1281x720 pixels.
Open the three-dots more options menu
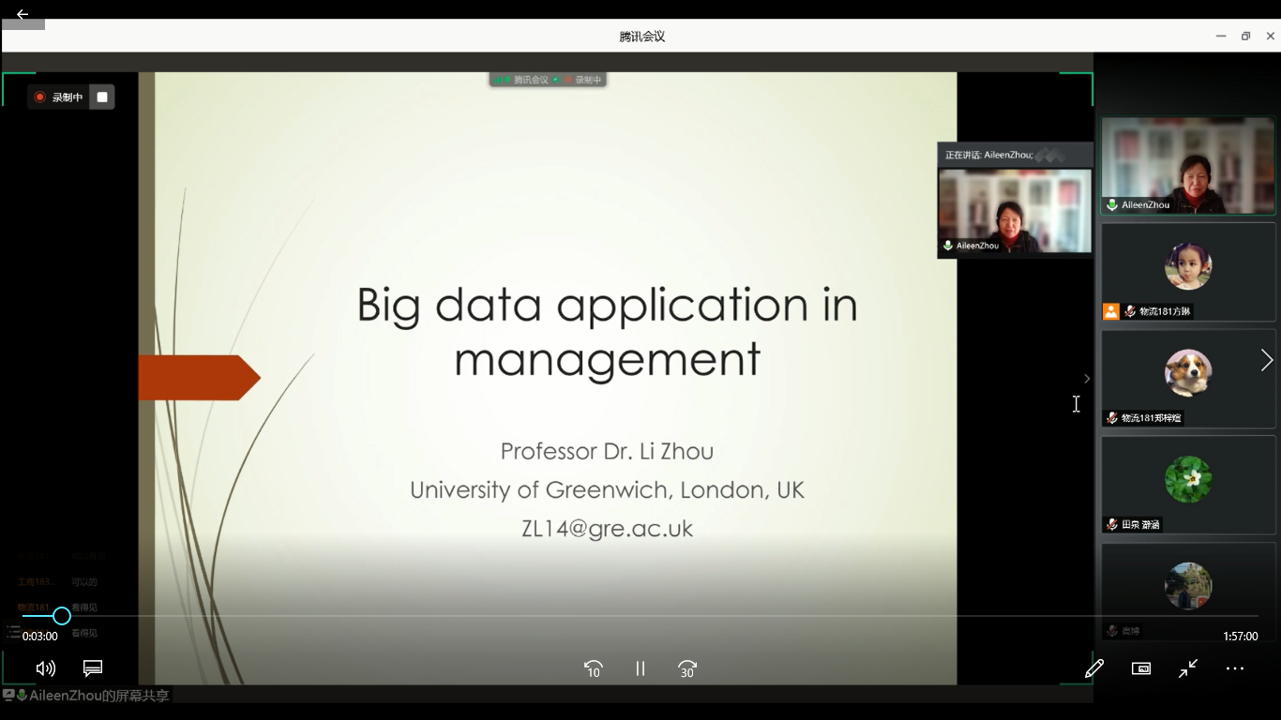1235,668
